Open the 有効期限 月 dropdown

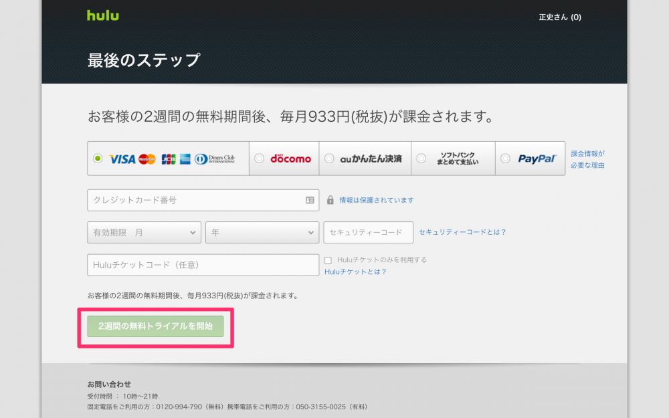145,233
